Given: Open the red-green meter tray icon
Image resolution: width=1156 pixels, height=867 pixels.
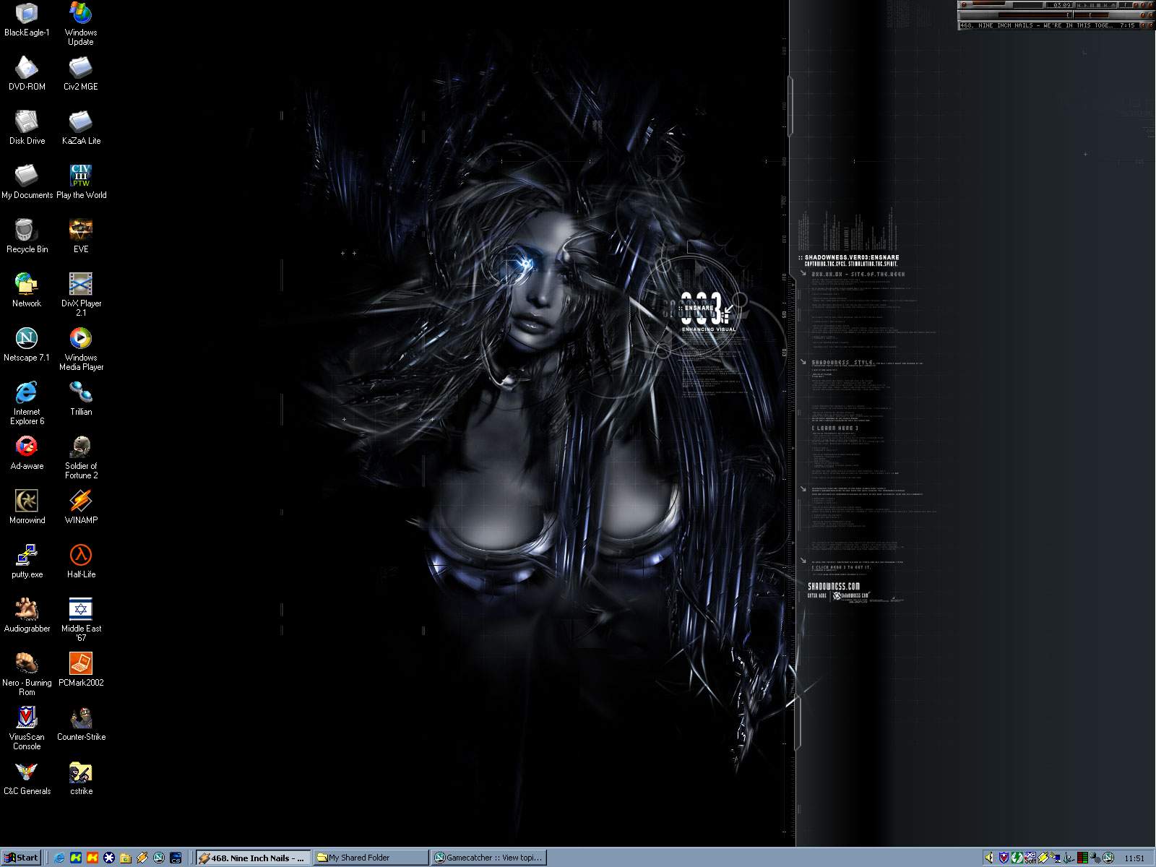Looking at the screenshot, I should 1082,858.
